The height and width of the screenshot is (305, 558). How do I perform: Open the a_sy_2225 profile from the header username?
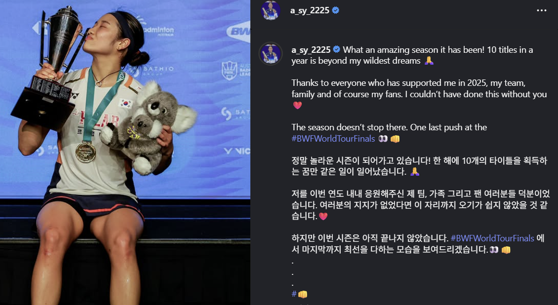coord(310,10)
